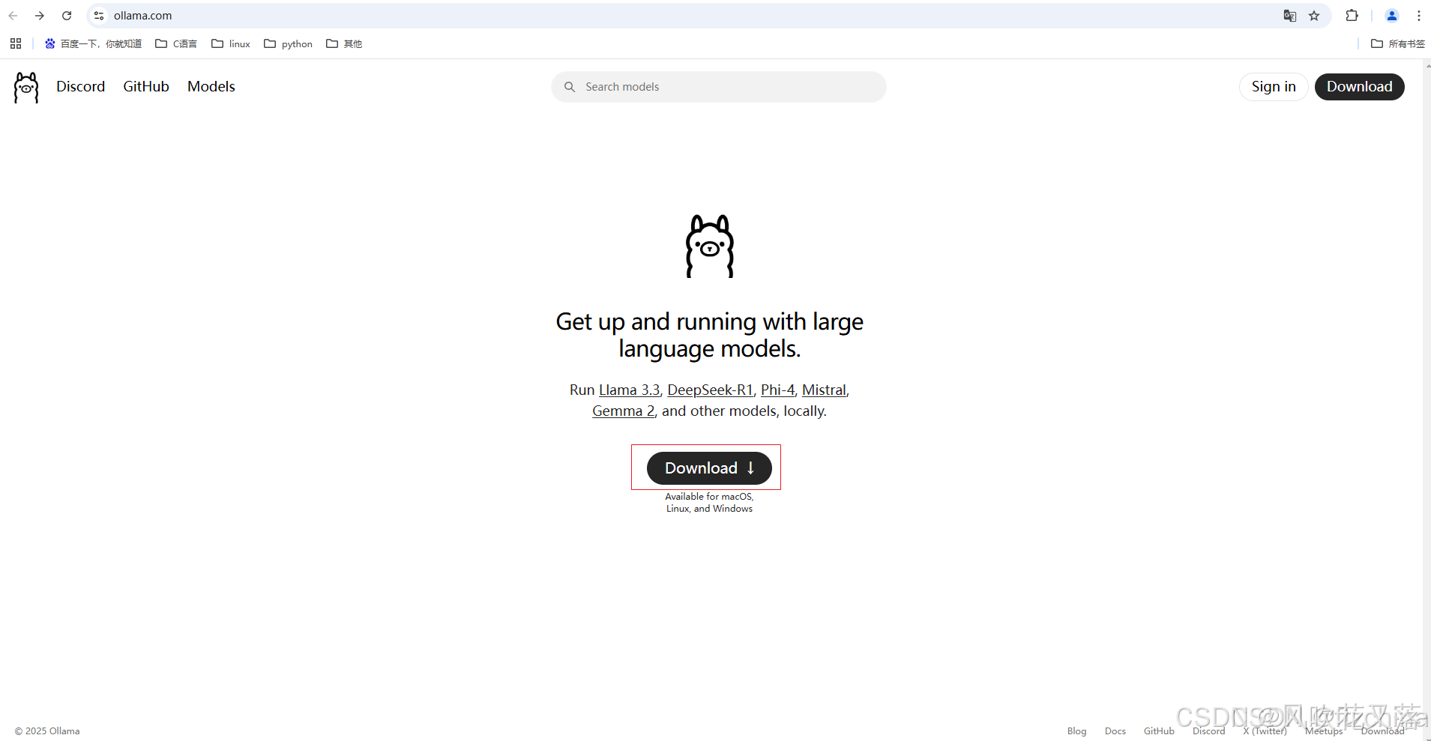Open the python bookmark folder
Viewport: 1431px width, 741px height.
[289, 43]
